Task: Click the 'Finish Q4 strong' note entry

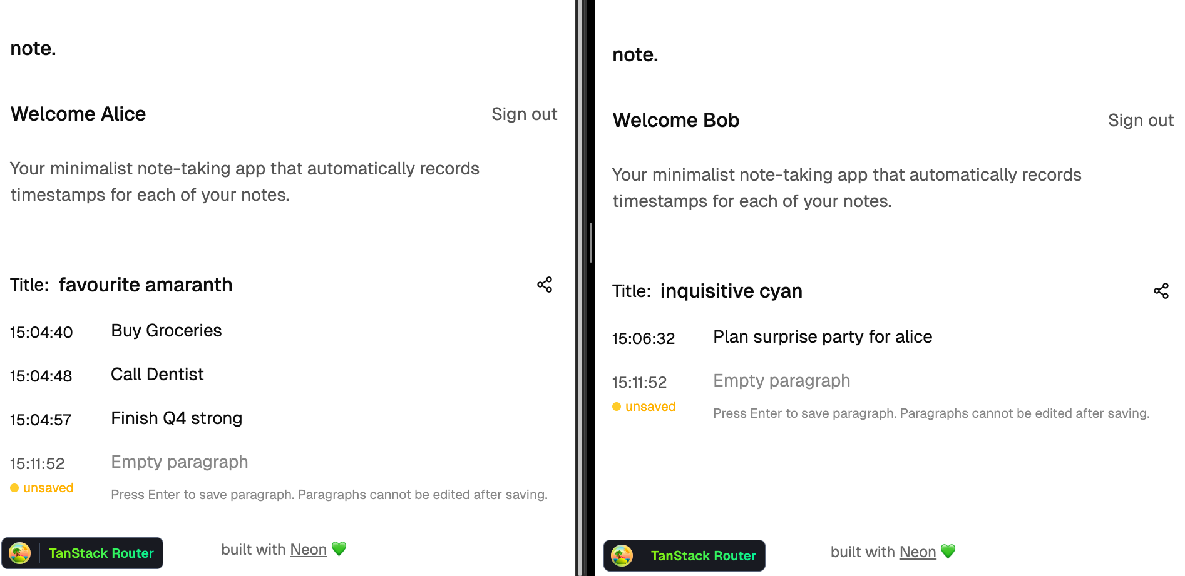Action: [x=177, y=418]
